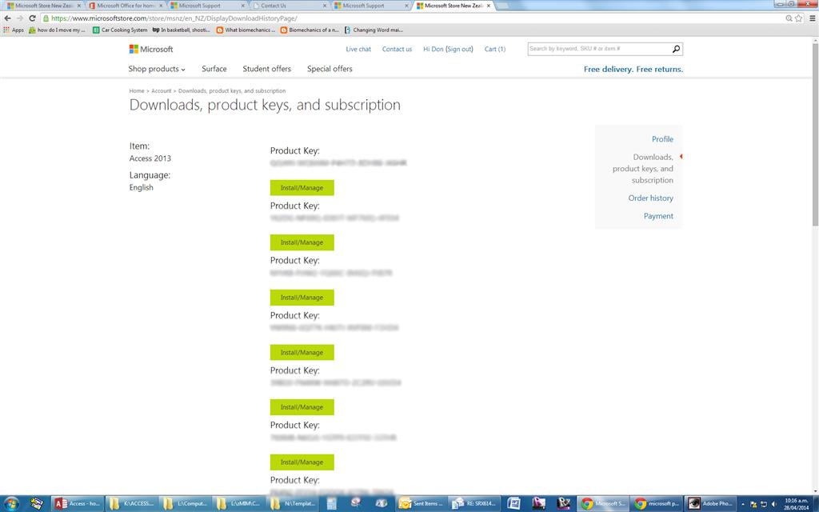Open the Car Cooking System bookmark

[x=120, y=30]
